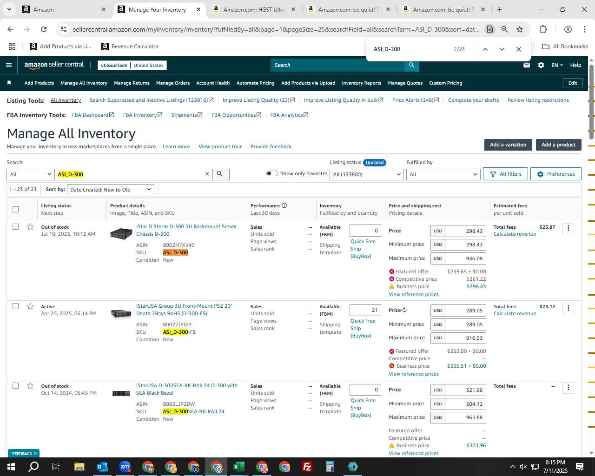Favorite the iStarUSA Group 3U Front-Mount listing

[x=30, y=306]
